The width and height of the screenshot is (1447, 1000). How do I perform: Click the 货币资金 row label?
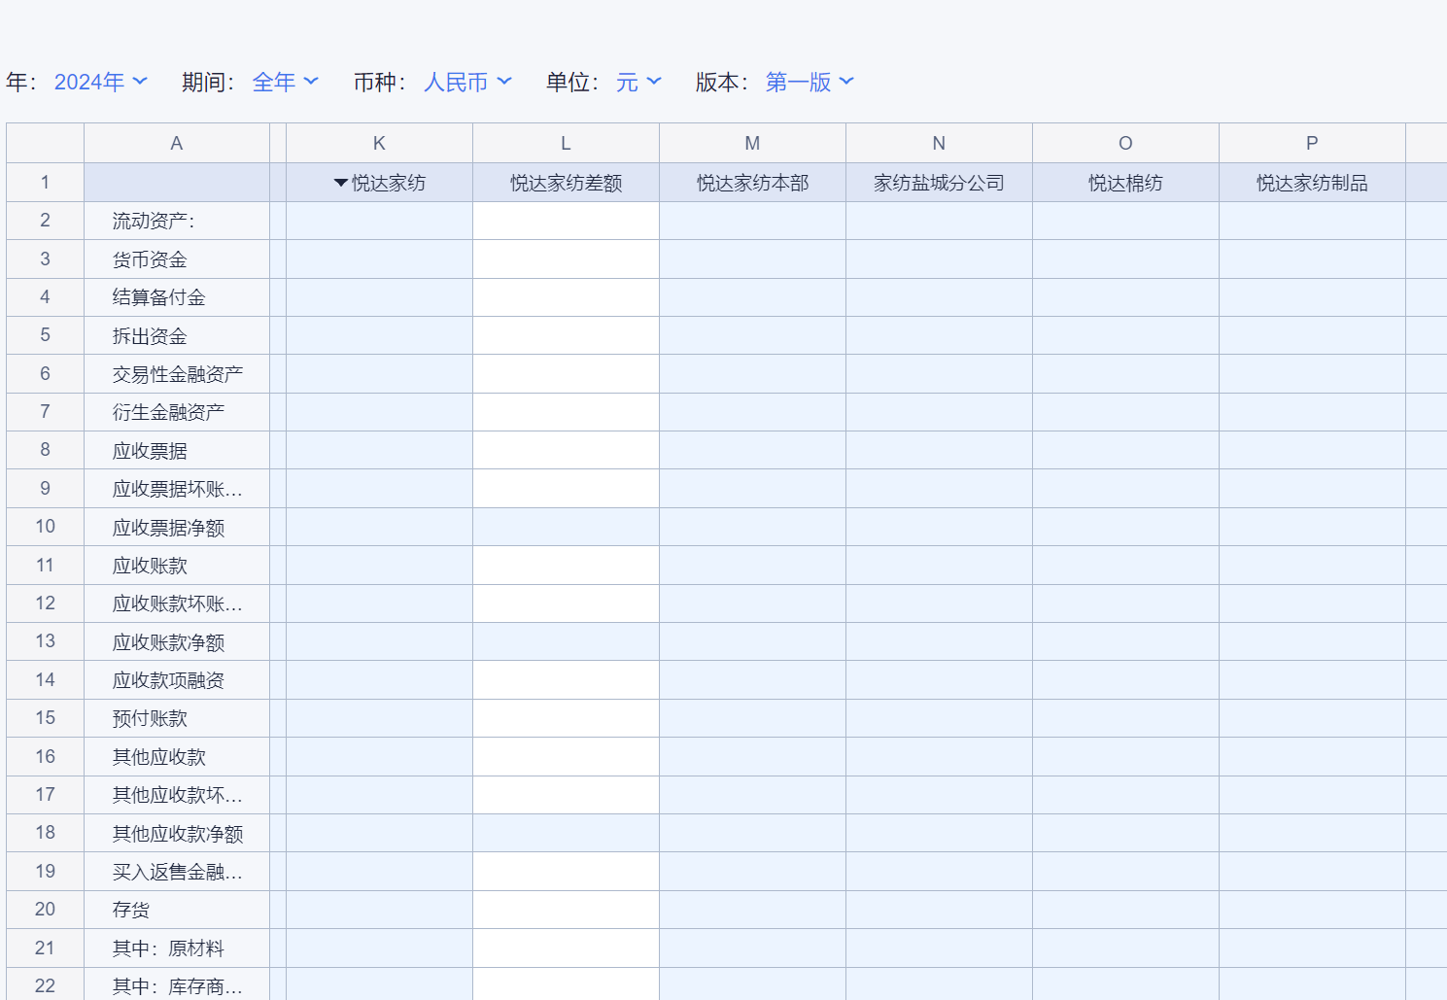150,259
